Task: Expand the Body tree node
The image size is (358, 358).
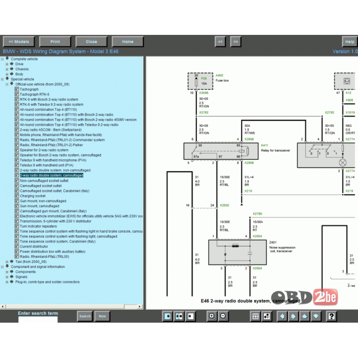Action: [x=7, y=74]
